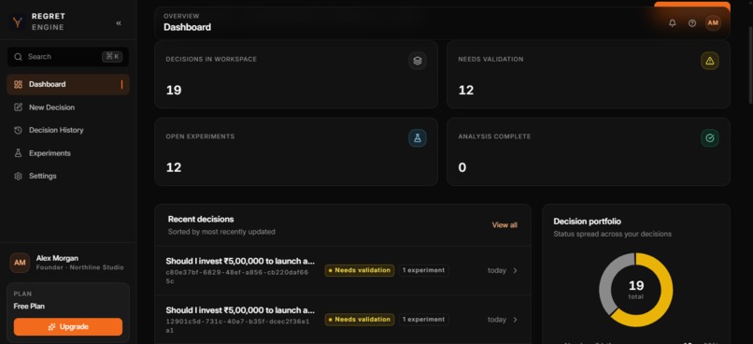Click the Experiments flask icon in sidebar
The height and width of the screenshot is (344, 753).
[x=19, y=153]
